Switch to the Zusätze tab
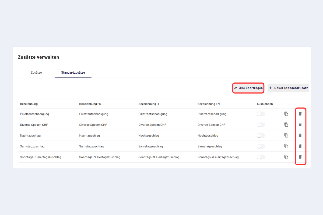Screen dimensions: 323x215 (36, 73)
